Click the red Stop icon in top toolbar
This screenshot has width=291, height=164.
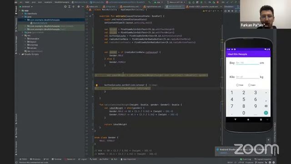[x=217, y=2]
